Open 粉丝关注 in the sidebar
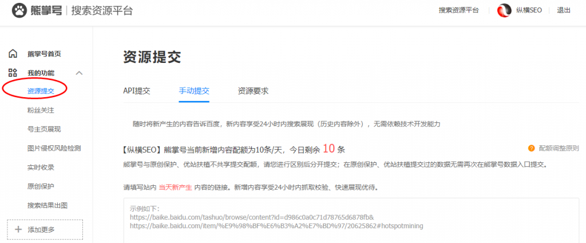This screenshot has height=243, width=586. pyautogui.click(x=41, y=110)
